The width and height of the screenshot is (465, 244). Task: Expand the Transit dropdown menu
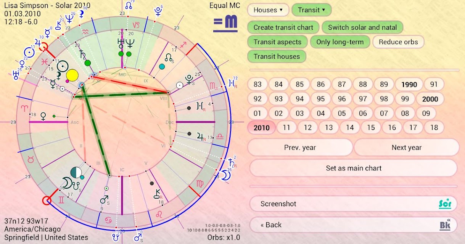coord(312,10)
